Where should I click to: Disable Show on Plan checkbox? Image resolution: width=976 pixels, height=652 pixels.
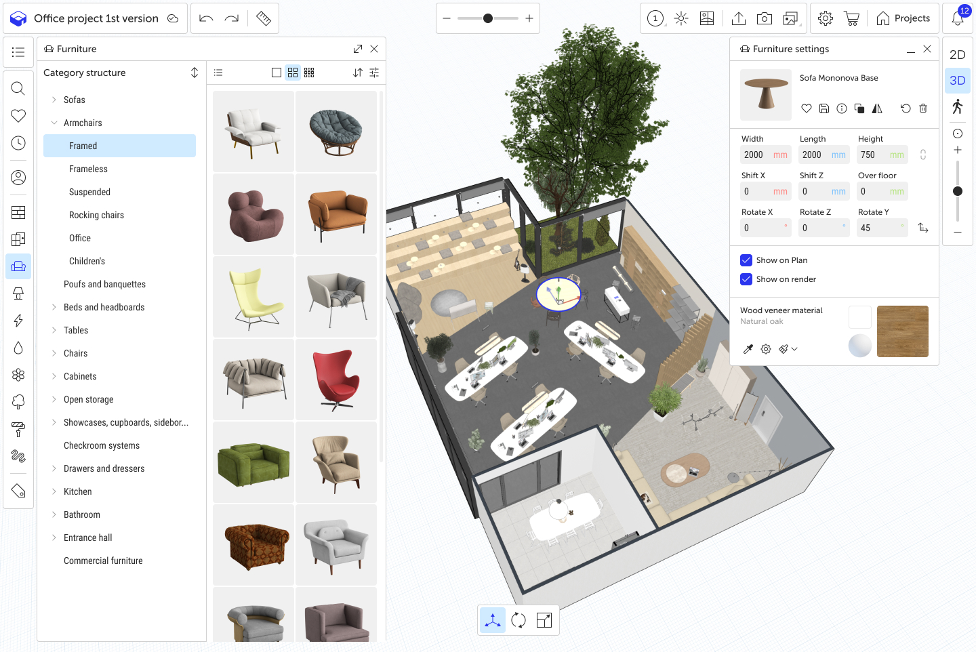point(746,260)
